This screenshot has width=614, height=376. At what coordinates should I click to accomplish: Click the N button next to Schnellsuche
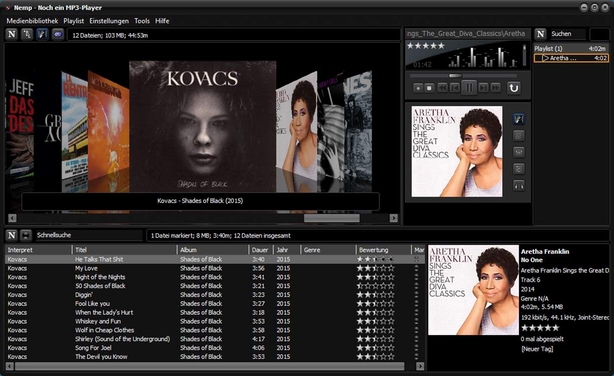click(x=12, y=235)
